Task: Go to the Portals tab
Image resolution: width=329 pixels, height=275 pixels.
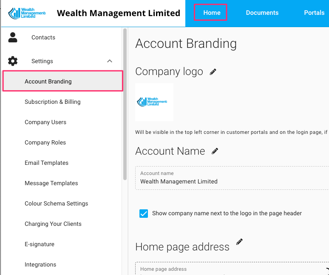Action: pyautogui.click(x=314, y=13)
